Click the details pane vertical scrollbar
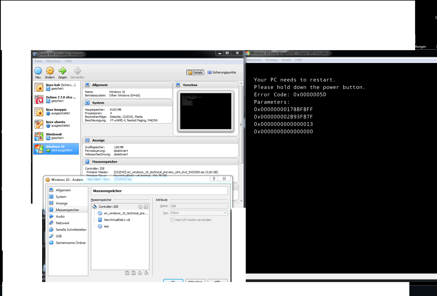 tap(241, 125)
